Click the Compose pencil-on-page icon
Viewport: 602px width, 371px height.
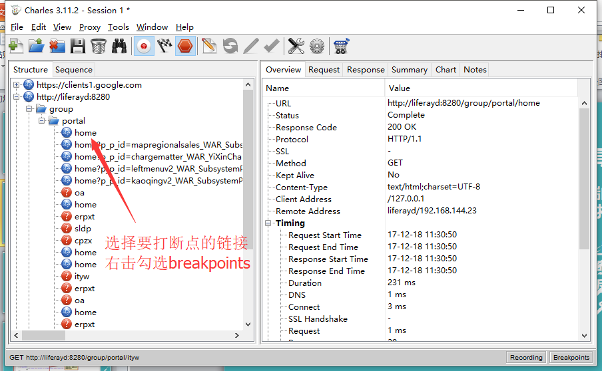209,46
